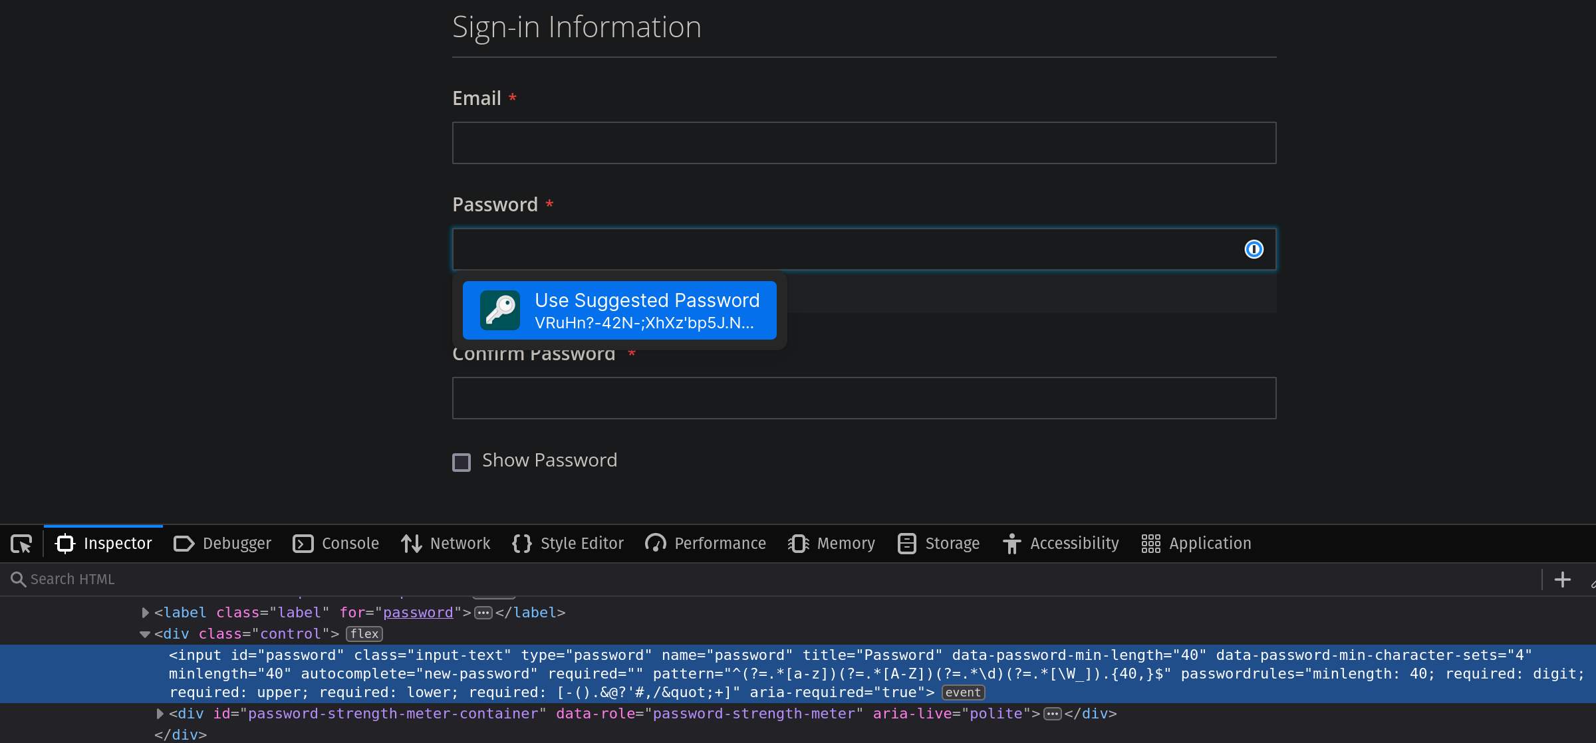The height and width of the screenshot is (743, 1596).
Task: Click the event badge on input element
Action: tap(962, 692)
